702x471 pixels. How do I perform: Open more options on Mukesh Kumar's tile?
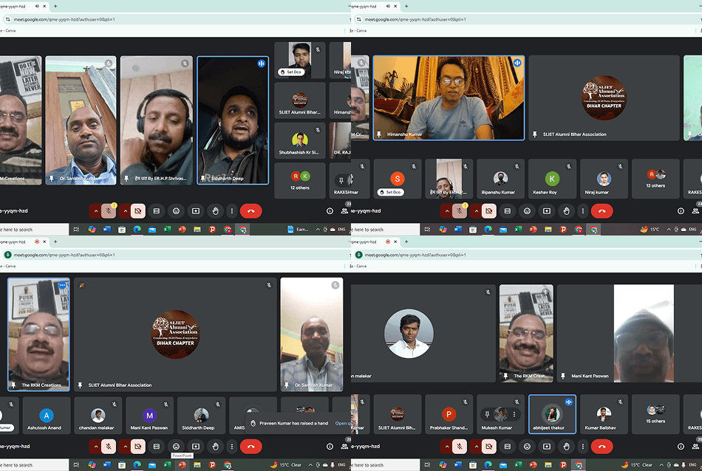coord(514,414)
